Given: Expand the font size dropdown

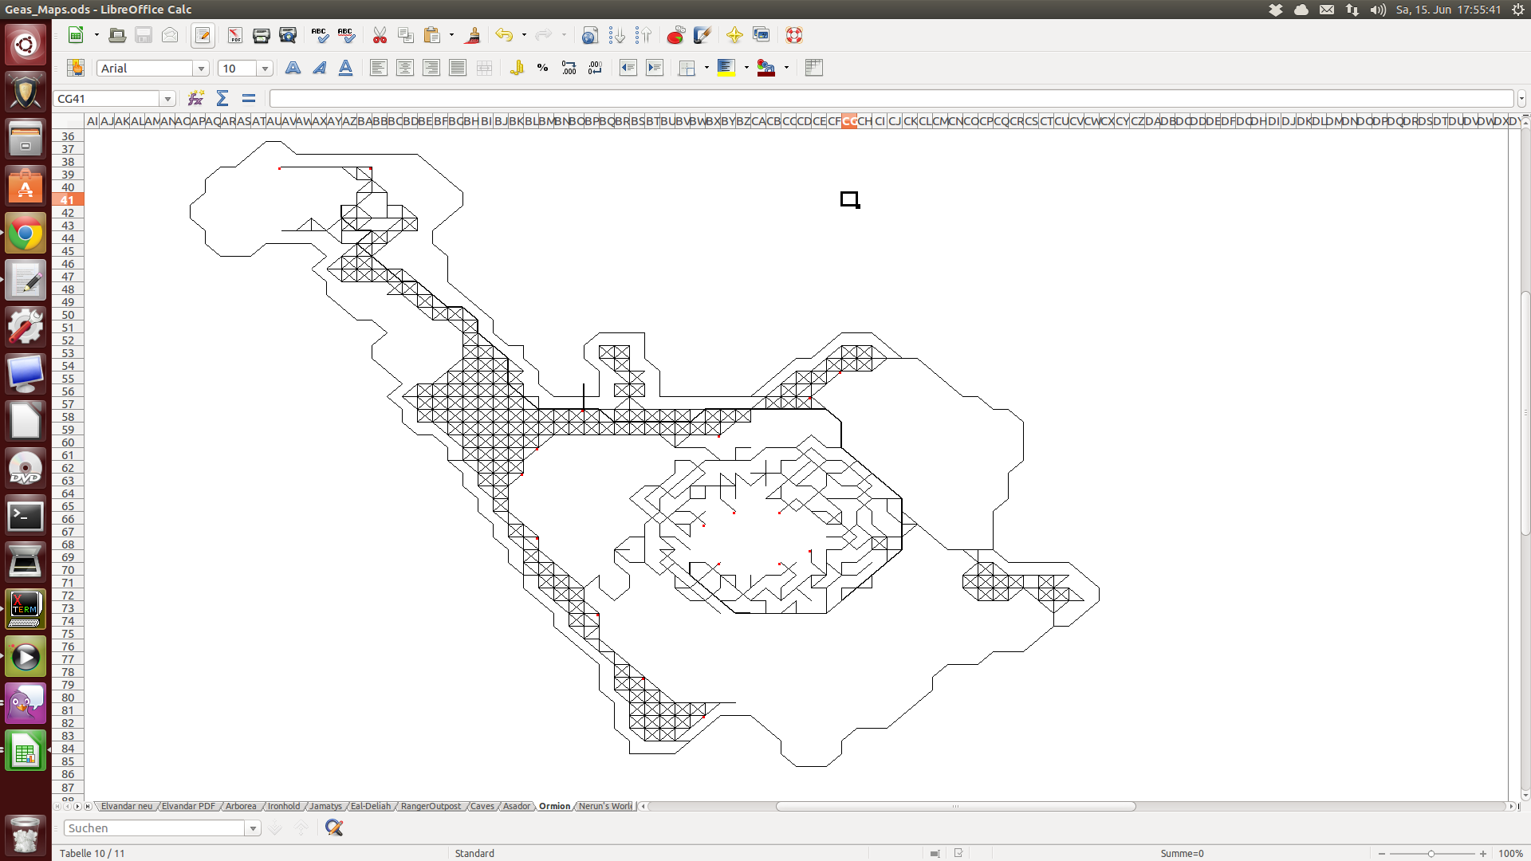Looking at the screenshot, I should [265, 69].
